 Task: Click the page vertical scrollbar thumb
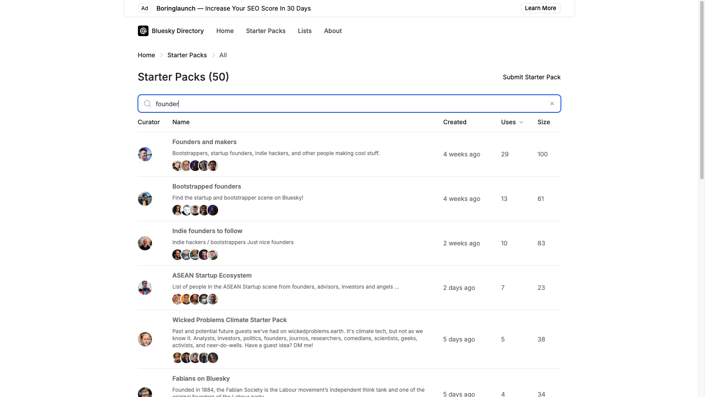click(x=702, y=90)
